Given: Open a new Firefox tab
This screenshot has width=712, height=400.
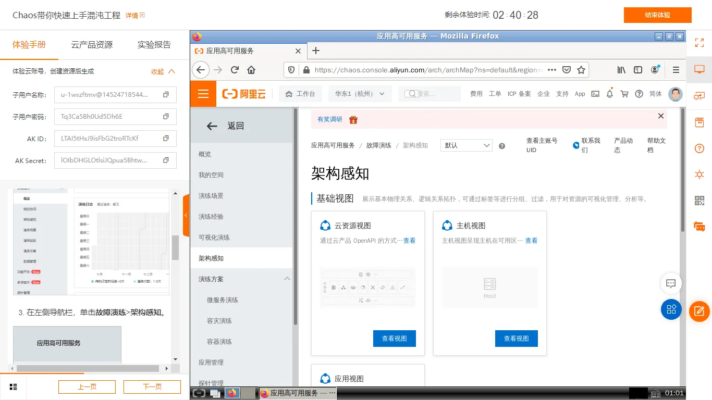Looking at the screenshot, I should (315, 51).
